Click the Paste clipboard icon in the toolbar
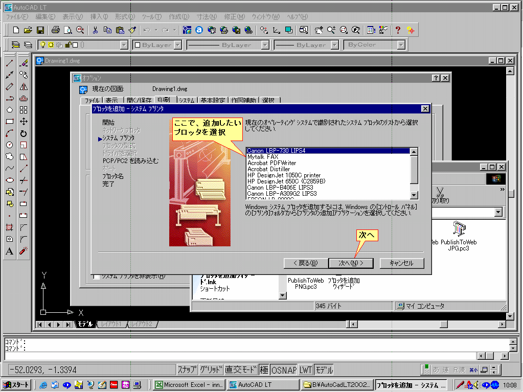 coord(120,30)
